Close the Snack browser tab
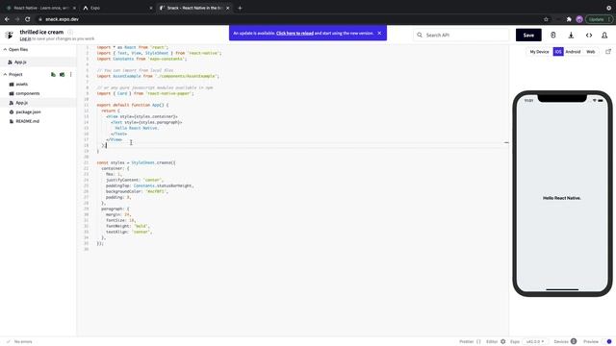616x346 pixels. click(x=227, y=8)
